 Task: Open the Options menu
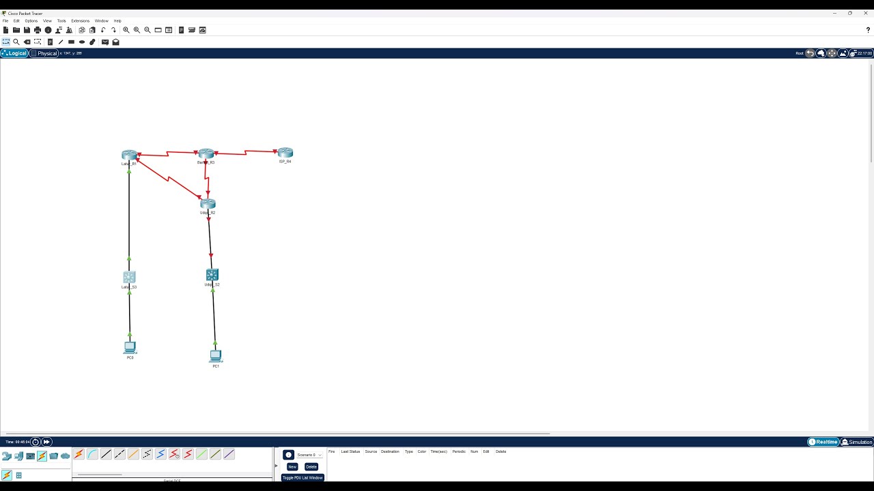pyautogui.click(x=31, y=20)
